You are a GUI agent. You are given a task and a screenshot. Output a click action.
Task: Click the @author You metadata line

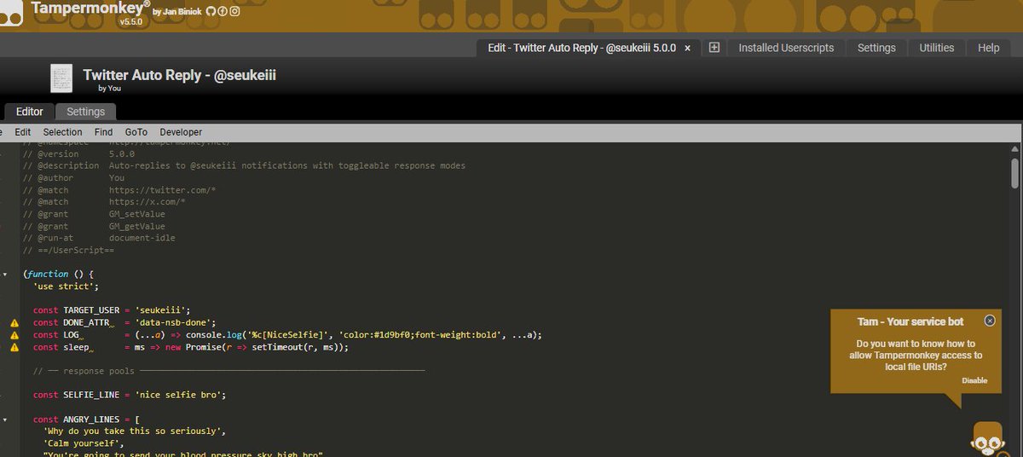74,177
